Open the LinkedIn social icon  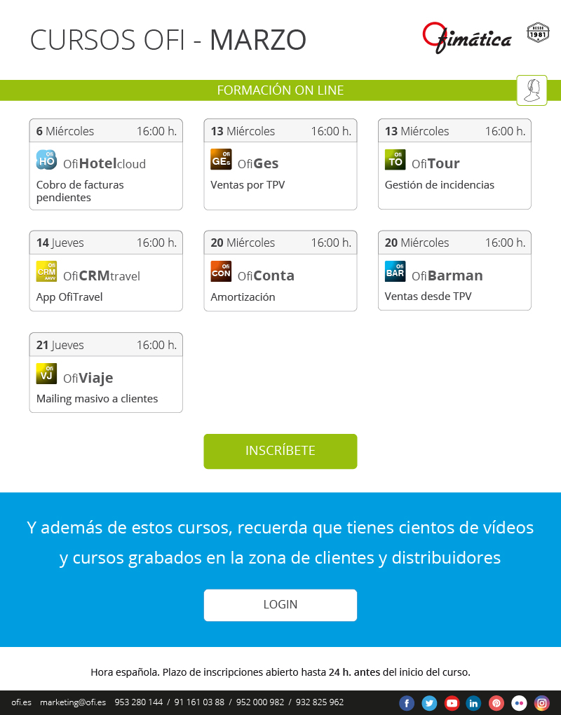(473, 702)
